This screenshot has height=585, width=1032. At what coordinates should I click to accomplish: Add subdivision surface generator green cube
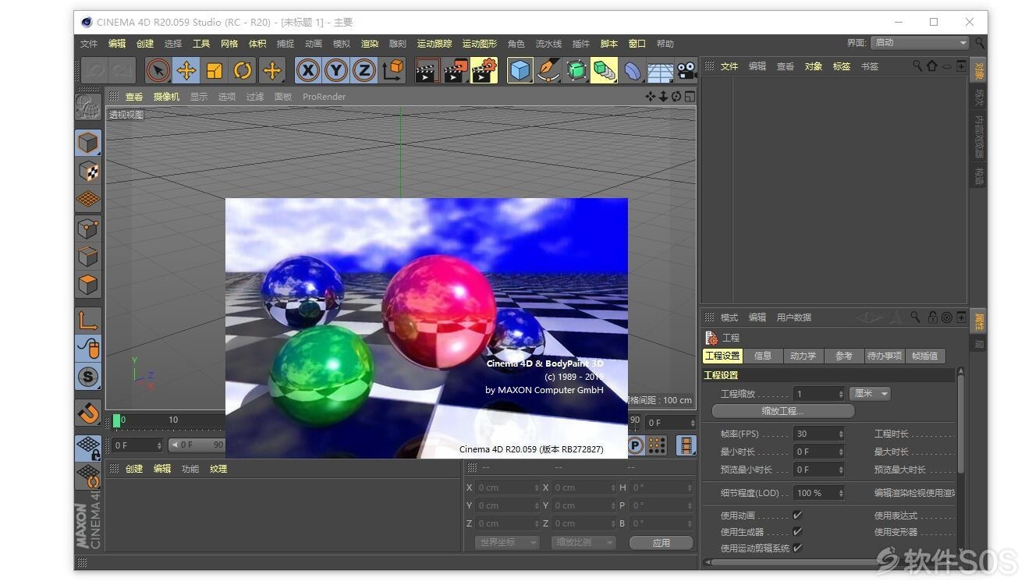point(576,71)
